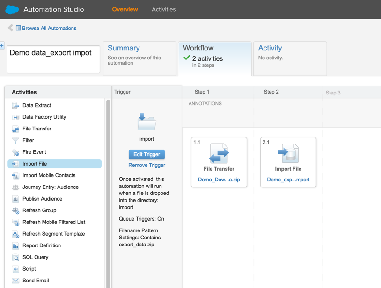Screen dimensions: 381x288
Task: Click the Filter funnel icon
Action: coord(15,140)
